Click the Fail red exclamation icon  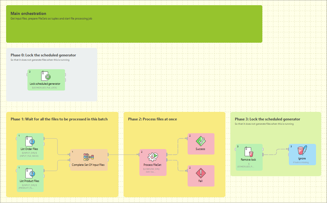(x=201, y=173)
